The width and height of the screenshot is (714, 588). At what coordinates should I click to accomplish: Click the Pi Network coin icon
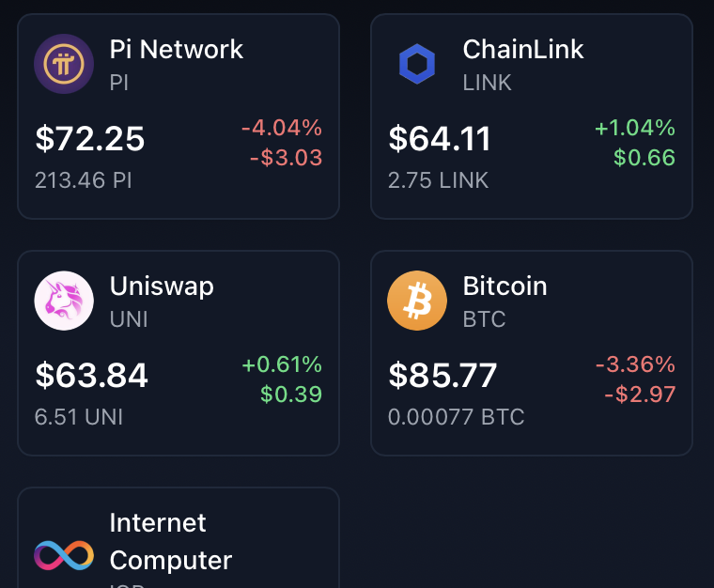pyautogui.click(x=64, y=64)
